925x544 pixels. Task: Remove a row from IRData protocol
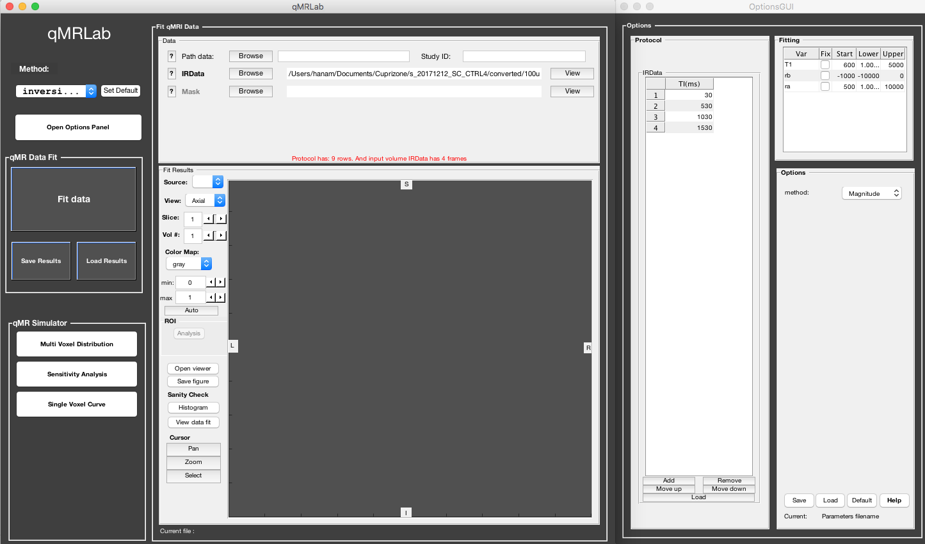(729, 481)
